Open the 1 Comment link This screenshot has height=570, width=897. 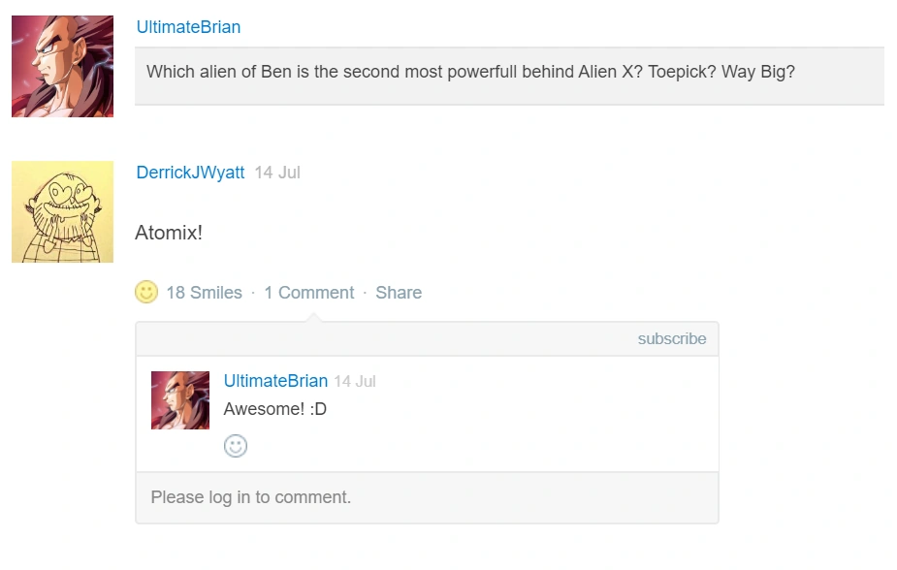coord(308,293)
